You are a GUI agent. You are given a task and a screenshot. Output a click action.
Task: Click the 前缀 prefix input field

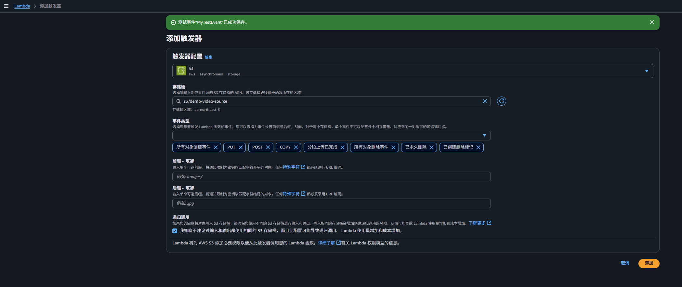[331, 176]
